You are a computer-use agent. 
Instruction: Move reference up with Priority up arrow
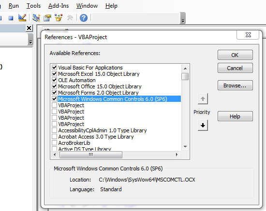(203, 98)
